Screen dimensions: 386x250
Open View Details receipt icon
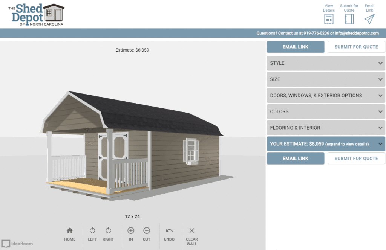tap(329, 18)
